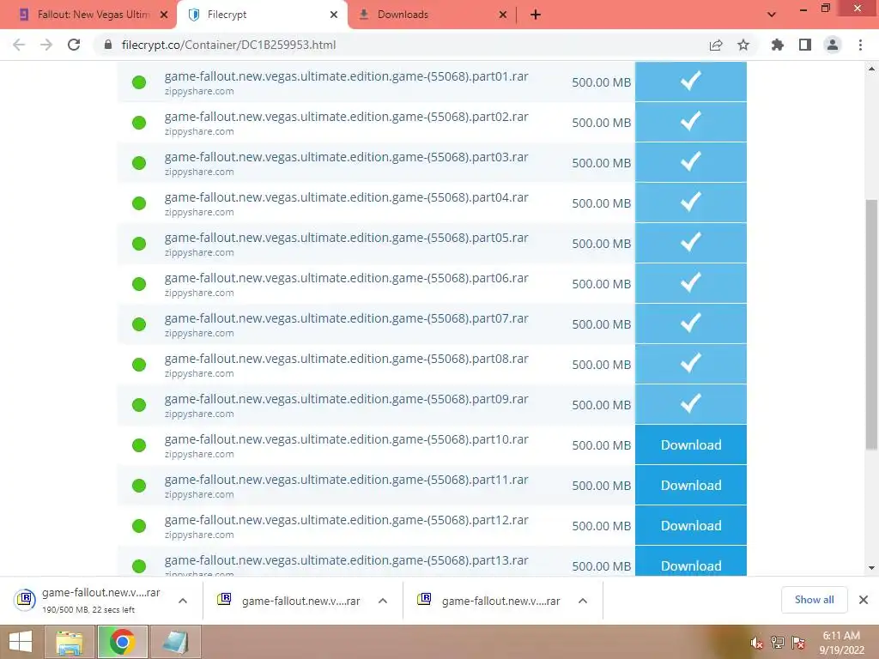Open Chrome three-dot menu
This screenshot has width=879, height=659.
click(x=860, y=45)
